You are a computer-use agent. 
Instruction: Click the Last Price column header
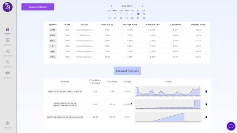[x=112, y=82]
